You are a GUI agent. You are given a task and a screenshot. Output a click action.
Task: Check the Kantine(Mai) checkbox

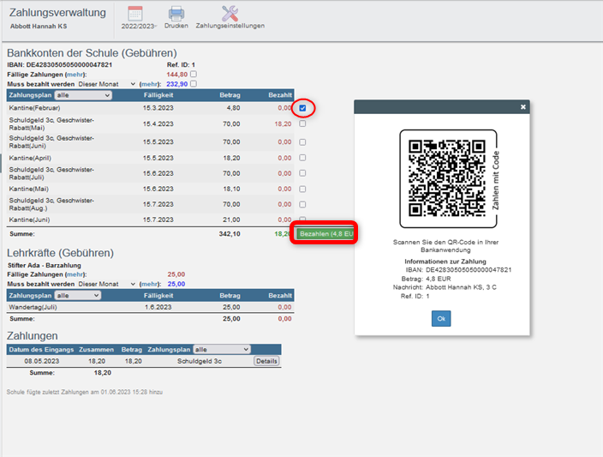click(302, 189)
